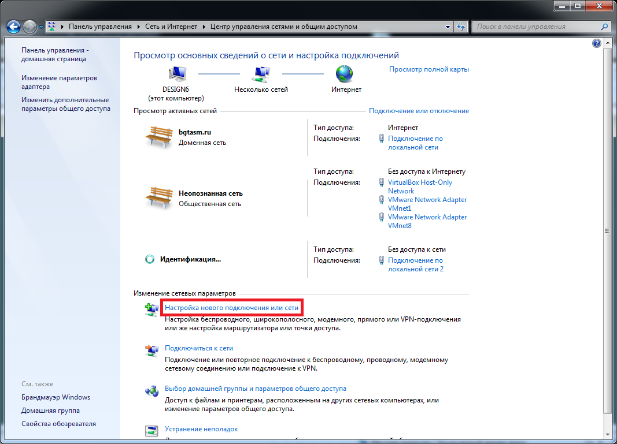Go back with the blue back arrow
This screenshot has height=444, width=617.
click(13, 27)
